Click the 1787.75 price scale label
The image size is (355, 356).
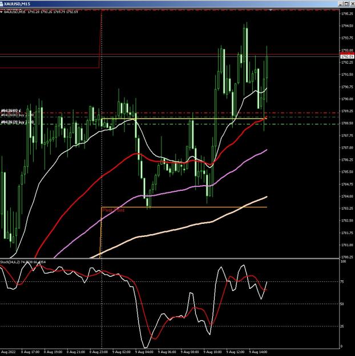click(x=347, y=136)
